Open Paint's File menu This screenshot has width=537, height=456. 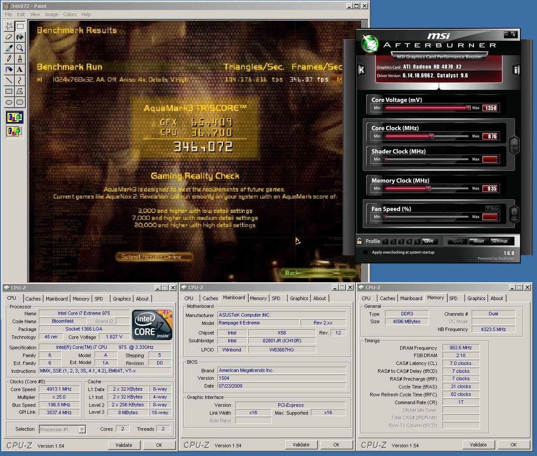pos(8,14)
